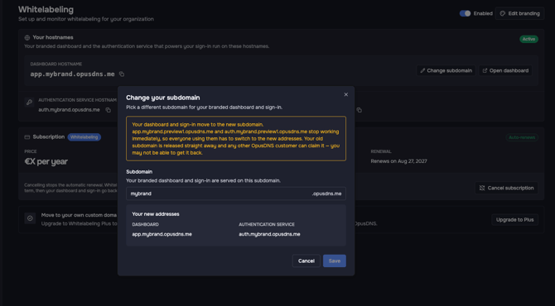Click copy icon right of dialog edge
The height and width of the screenshot is (306, 555).
[x=360, y=110]
